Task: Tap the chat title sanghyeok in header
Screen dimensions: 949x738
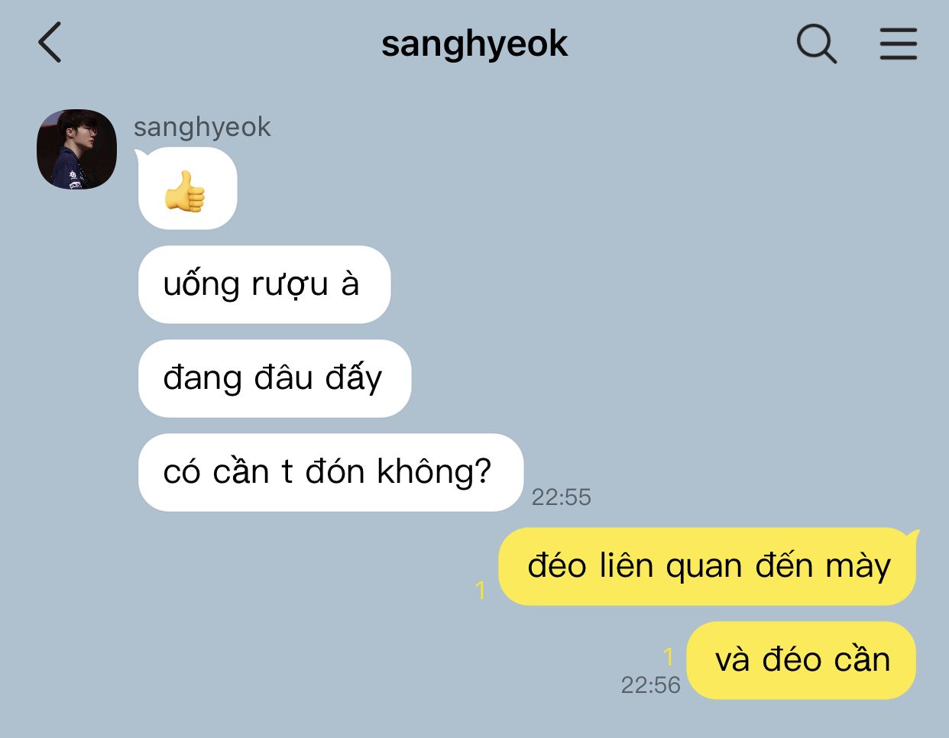Action: coord(474,44)
